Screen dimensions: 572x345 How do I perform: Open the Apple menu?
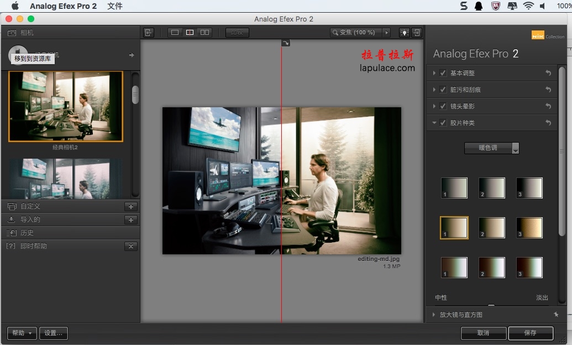(x=15, y=6)
